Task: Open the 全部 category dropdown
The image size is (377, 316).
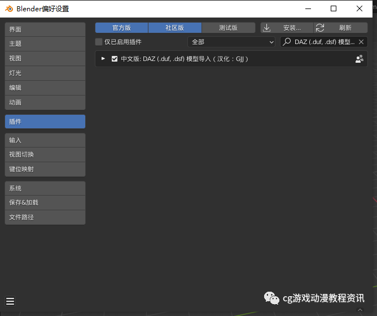Action: point(231,42)
